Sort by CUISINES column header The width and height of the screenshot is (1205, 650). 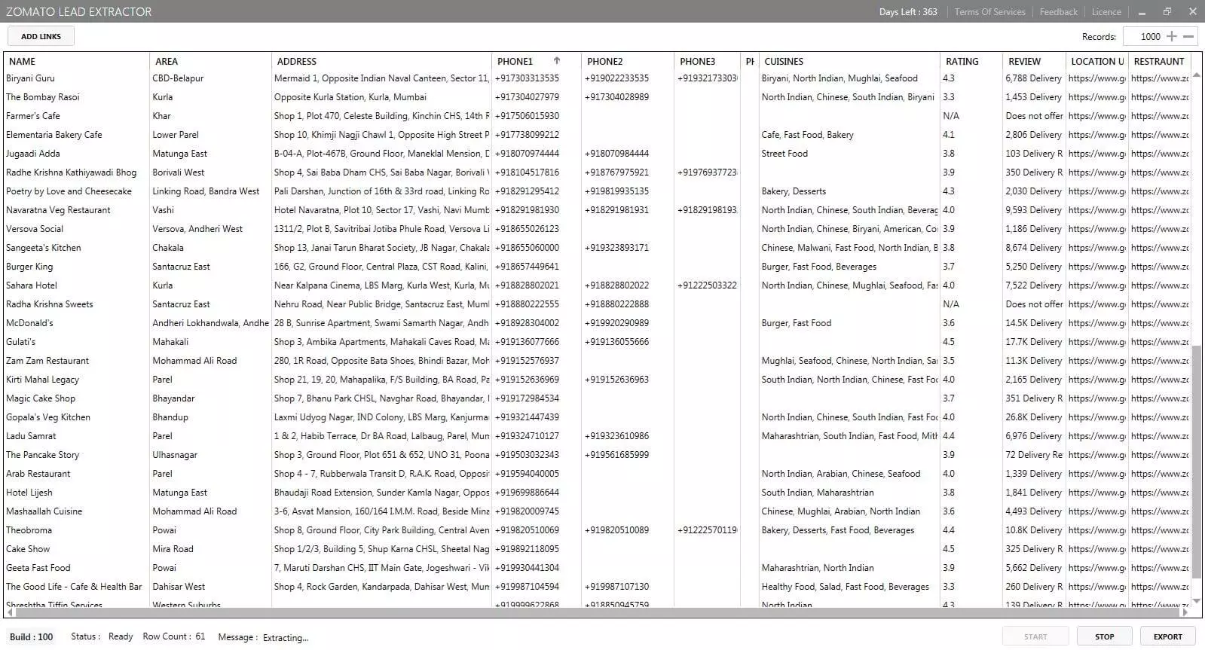click(784, 62)
